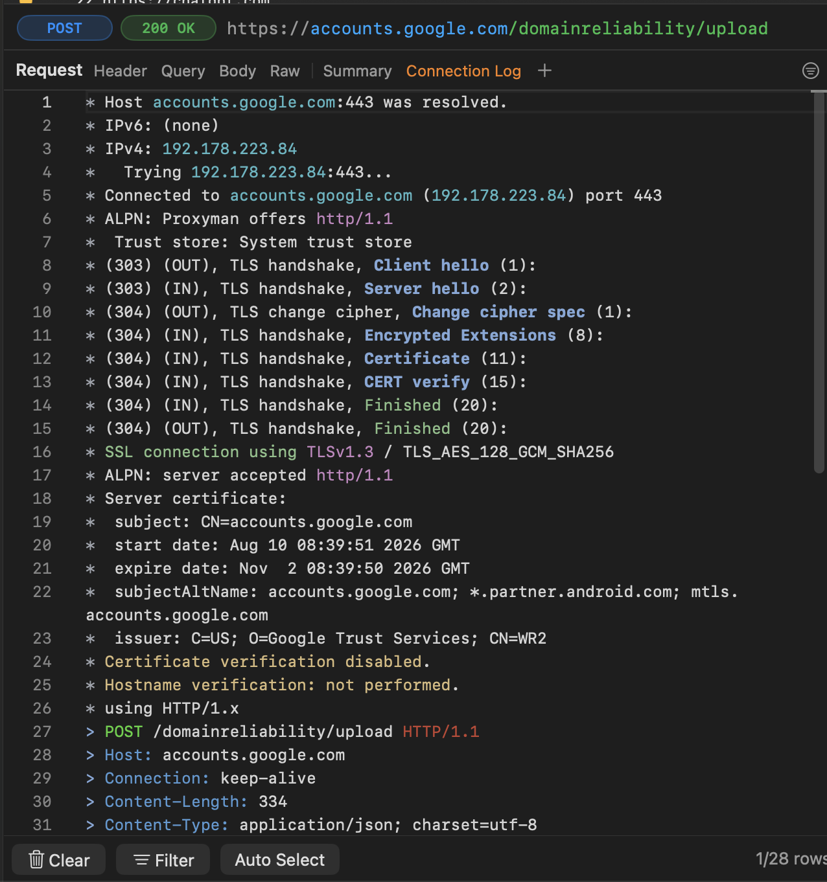Click the (IN) 'Finished (20)' line
Image resolution: width=827 pixels, height=882 pixels.
[292, 405]
